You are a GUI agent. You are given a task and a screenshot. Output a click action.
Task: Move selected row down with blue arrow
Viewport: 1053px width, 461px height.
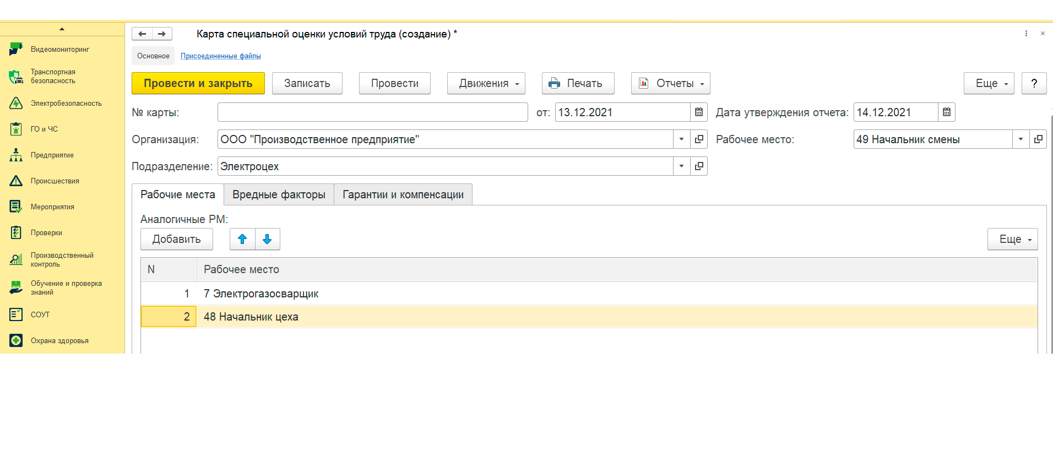point(268,239)
